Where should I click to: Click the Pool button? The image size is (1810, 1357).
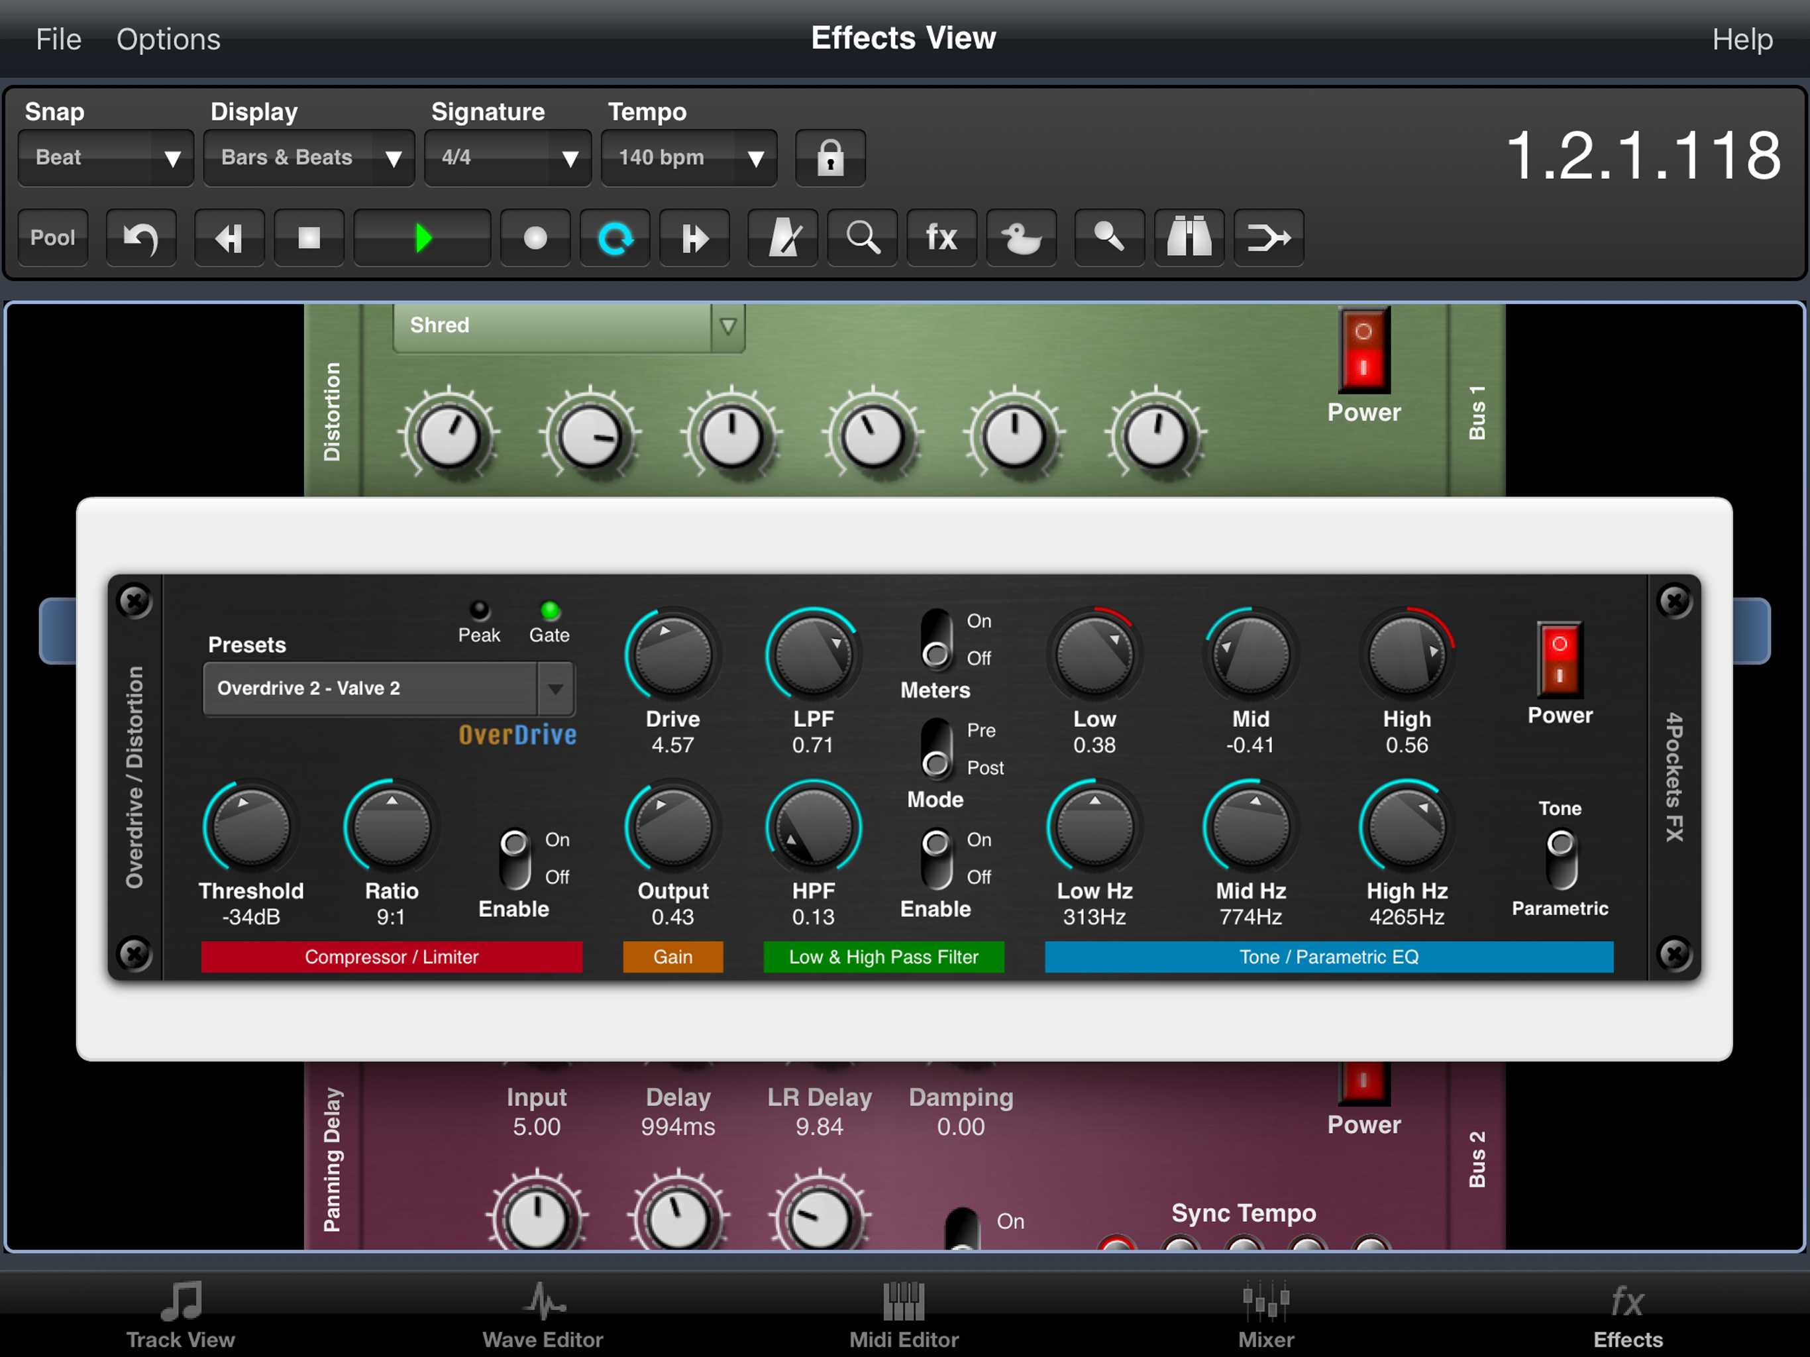coord(52,238)
